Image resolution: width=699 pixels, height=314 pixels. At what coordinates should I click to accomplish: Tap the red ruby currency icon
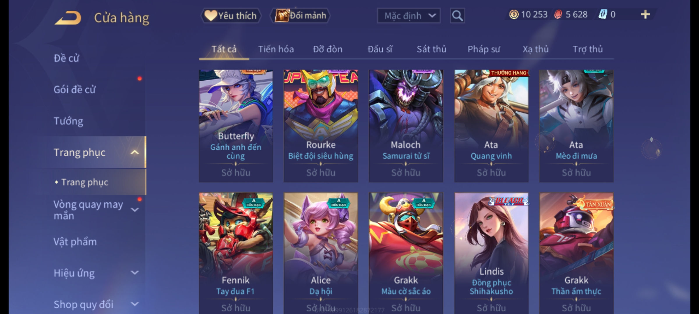pos(558,15)
